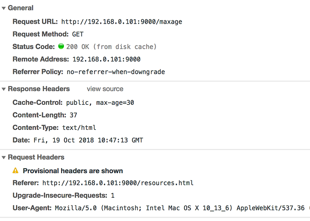Select the '200 OK (from disk cache)' text
The image size is (310, 221).
(111, 47)
